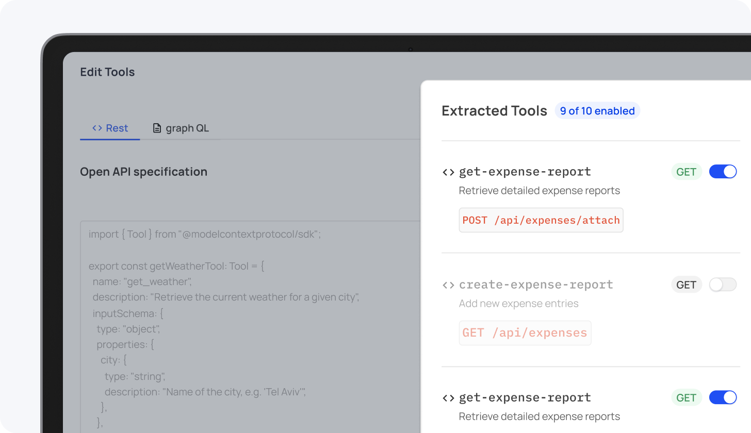Click code icon of the topmost get-expense-report tool

pos(448,172)
